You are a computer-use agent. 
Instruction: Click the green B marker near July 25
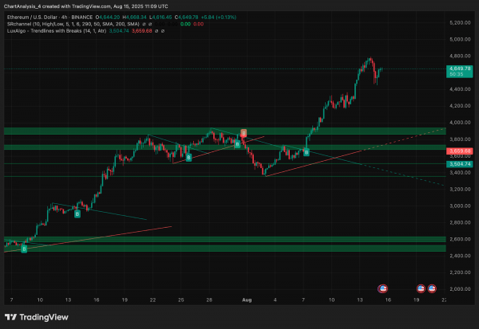click(188, 158)
